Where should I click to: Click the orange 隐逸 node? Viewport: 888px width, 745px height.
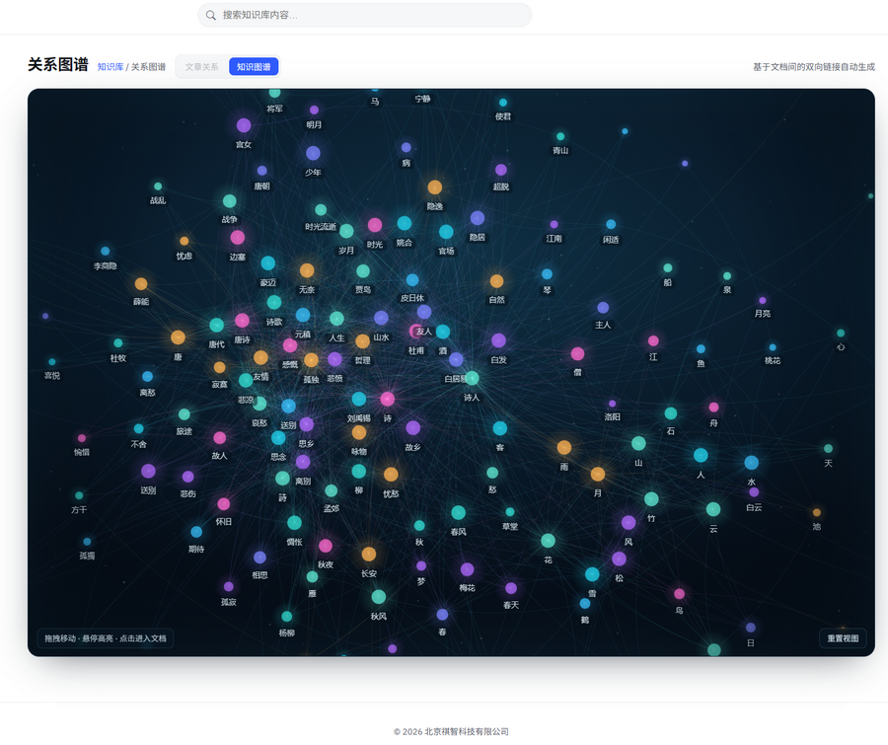point(435,187)
